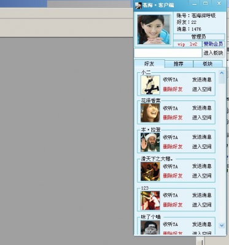Click avatar of friend 123
Screen dimensions: 229x245
(x=150, y=200)
